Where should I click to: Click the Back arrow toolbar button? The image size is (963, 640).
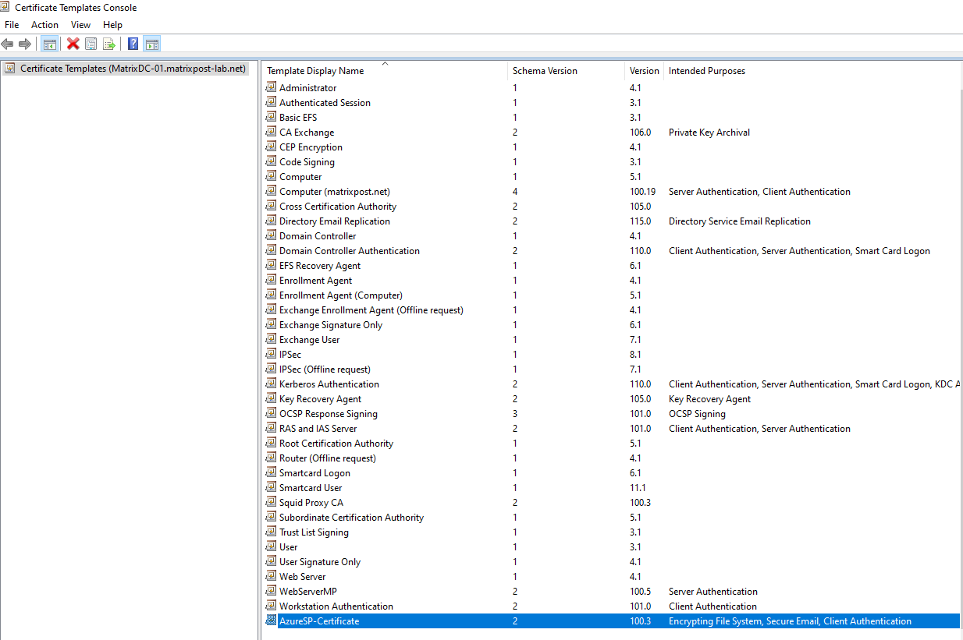coord(8,44)
